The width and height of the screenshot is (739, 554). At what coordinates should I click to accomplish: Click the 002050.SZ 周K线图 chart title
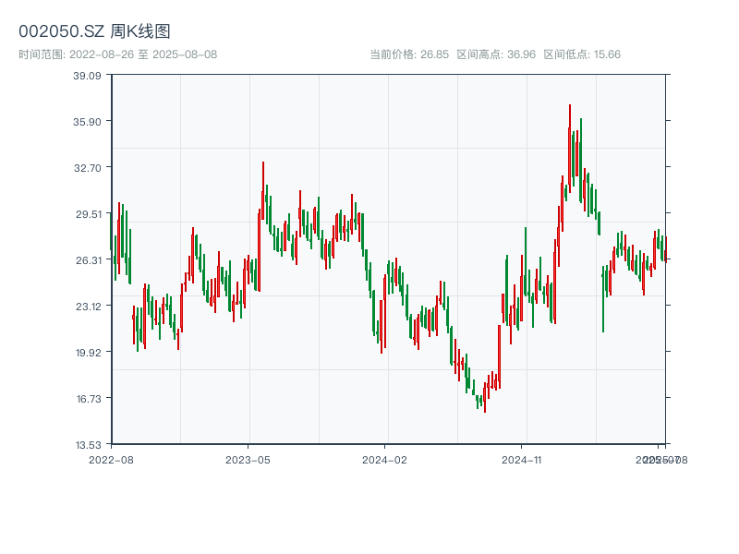94,31
